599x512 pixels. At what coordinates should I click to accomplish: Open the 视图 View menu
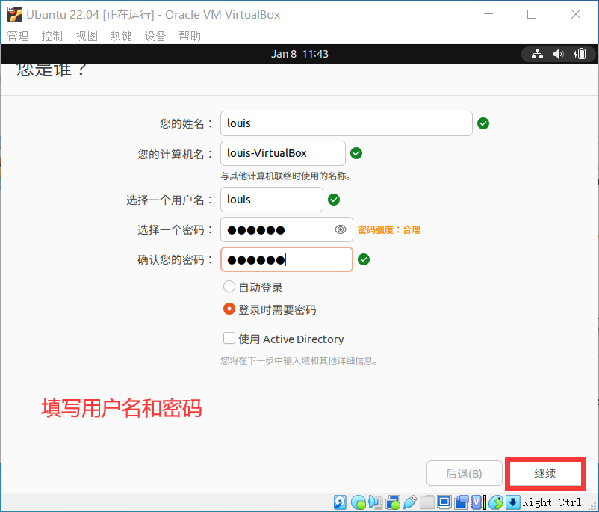point(86,35)
